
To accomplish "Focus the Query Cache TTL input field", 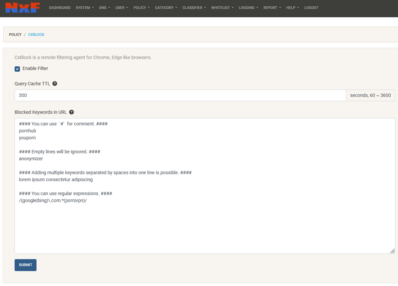I will tap(180, 95).
